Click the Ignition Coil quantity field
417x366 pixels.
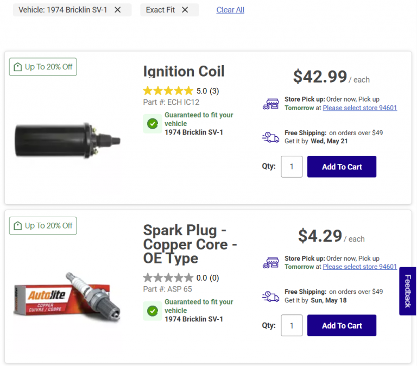point(292,167)
